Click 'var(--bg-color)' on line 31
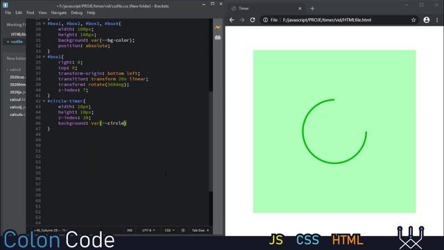This screenshot has height=250, width=444. [112, 40]
